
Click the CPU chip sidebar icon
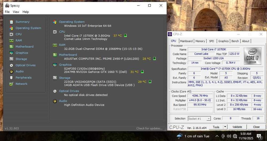pos(11,34)
